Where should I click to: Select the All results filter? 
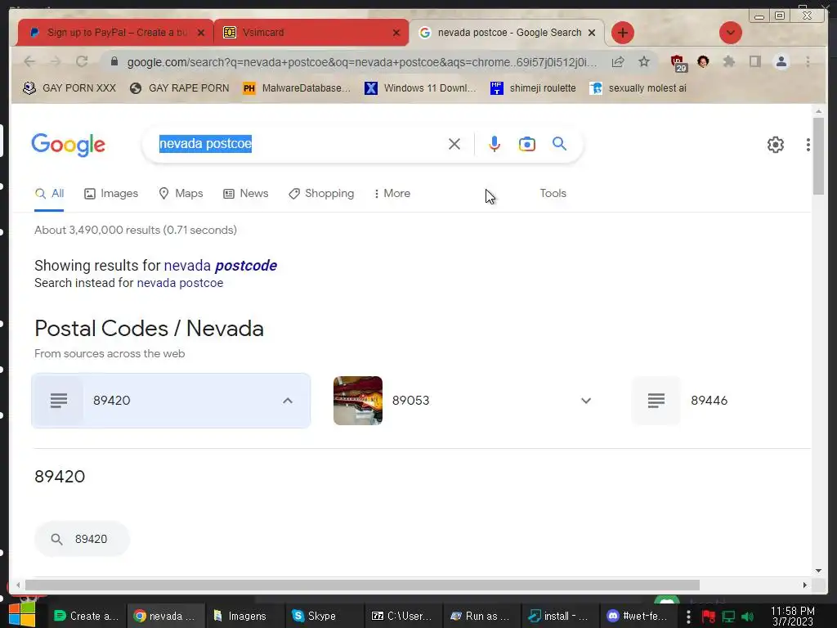49,193
